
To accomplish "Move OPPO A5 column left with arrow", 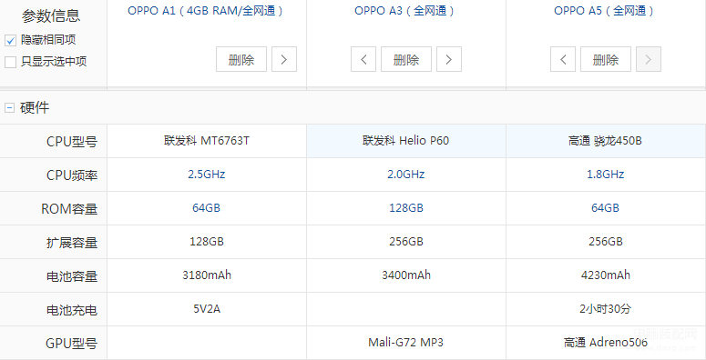I will tap(563, 59).
